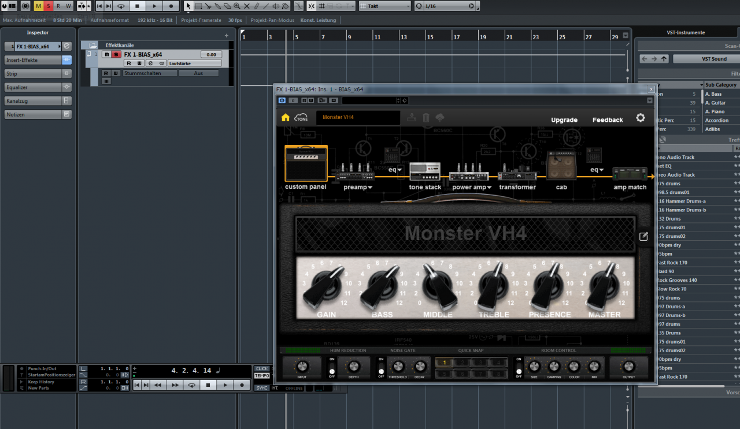Viewport: 740px width, 429px height.
Task: Expand Effektkanäle folder
Action: (x=92, y=44)
